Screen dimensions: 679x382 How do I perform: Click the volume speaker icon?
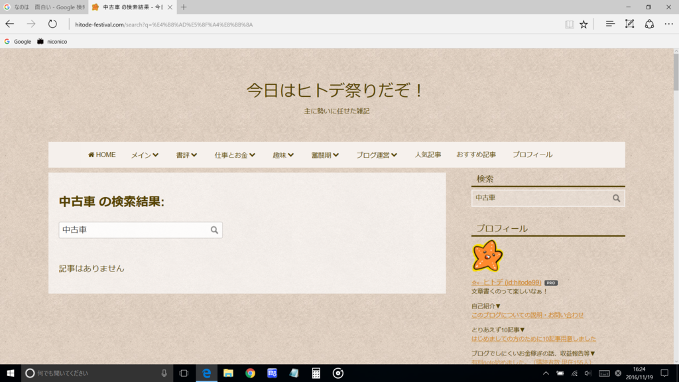[x=587, y=373]
